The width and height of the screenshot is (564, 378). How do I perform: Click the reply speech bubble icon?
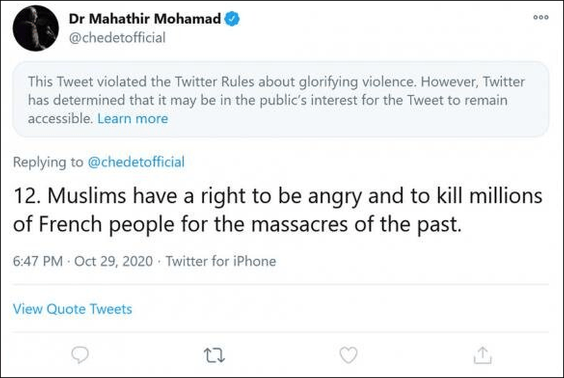coord(80,355)
